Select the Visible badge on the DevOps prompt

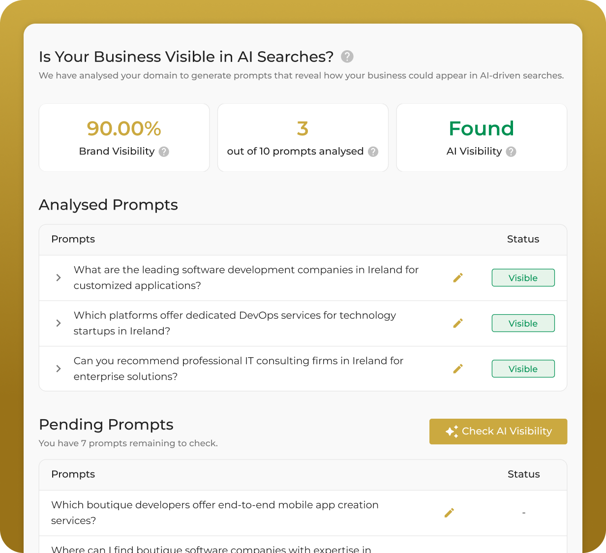click(x=523, y=323)
